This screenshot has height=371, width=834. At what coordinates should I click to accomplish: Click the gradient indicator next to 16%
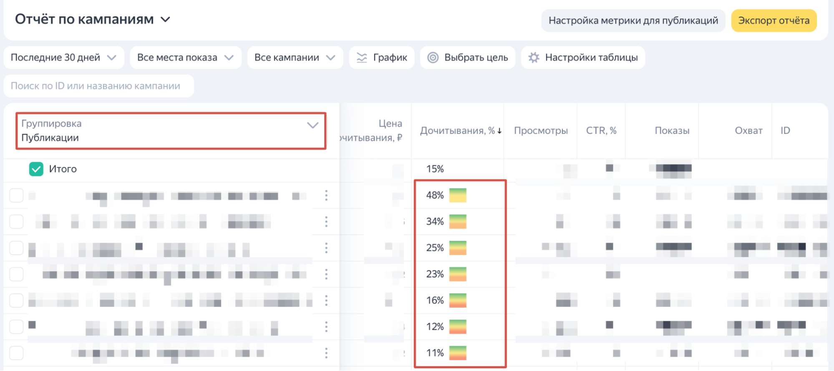(x=458, y=300)
